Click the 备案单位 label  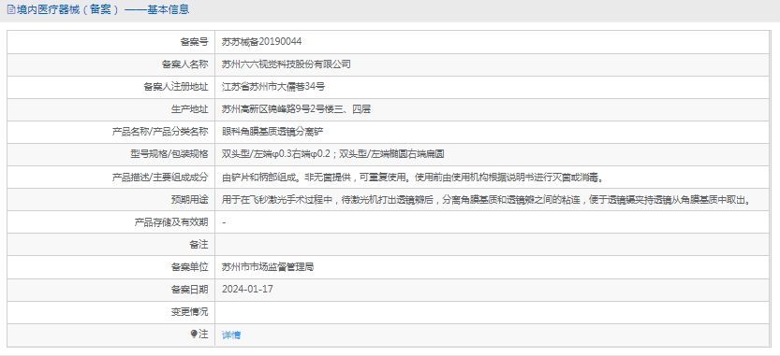pos(189,267)
